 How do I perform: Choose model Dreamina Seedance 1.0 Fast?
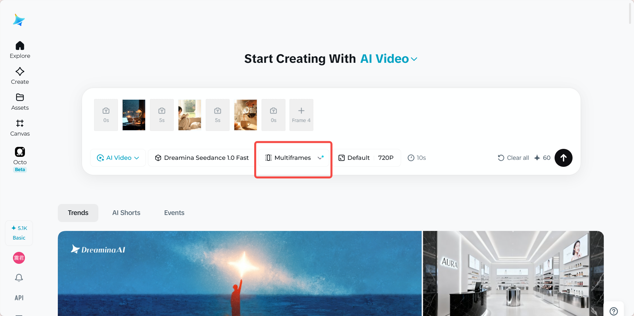click(202, 158)
